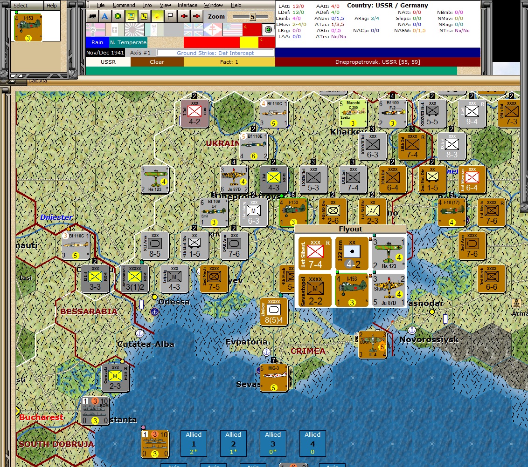Viewport: 528px width, 467px height.
Task: Select the Bf 109 E-7 Emil fighter counter
Action: (x=214, y=212)
